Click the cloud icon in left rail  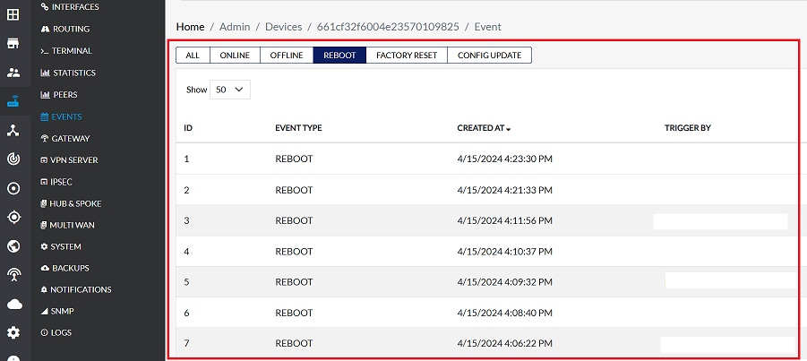coord(13,305)
